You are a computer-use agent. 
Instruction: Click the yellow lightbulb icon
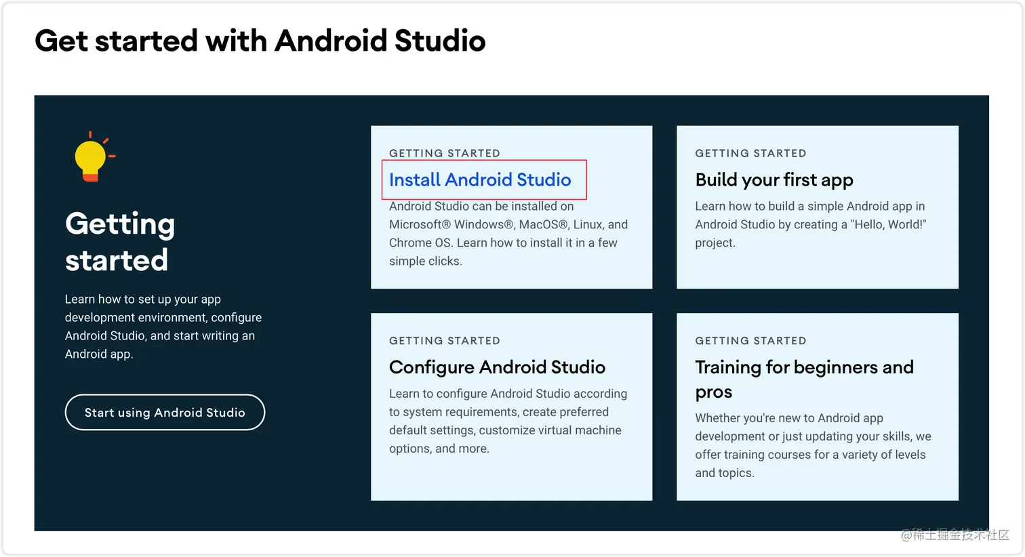(94, 157)
